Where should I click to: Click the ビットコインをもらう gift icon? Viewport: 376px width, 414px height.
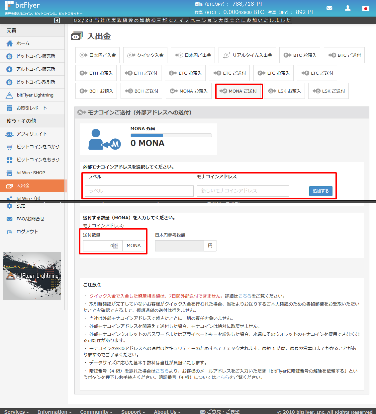coord(10,160)
